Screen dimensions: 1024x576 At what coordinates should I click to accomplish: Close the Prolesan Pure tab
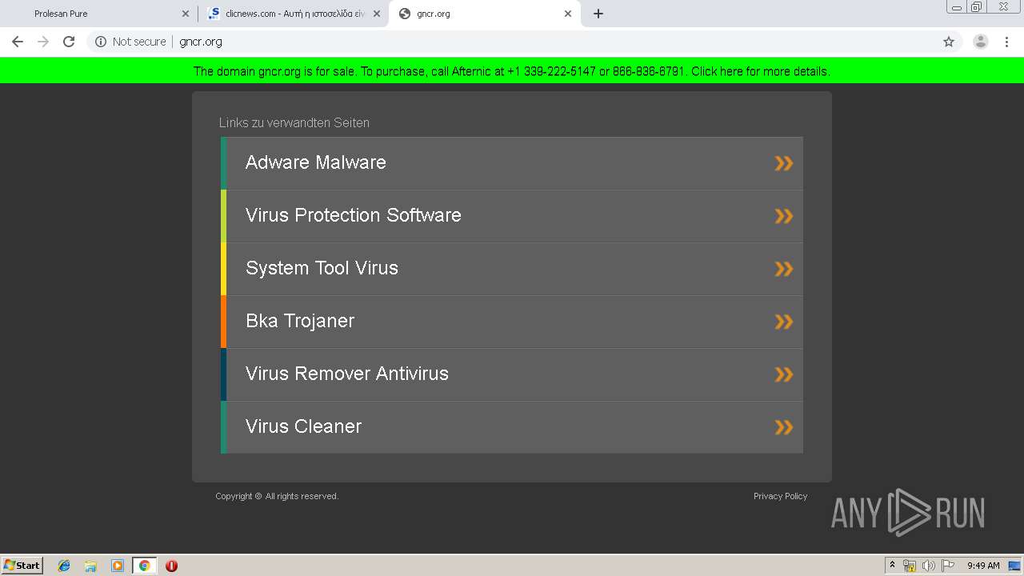[x=186, y=14]
